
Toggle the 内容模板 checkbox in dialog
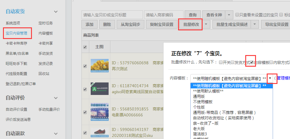click(x=252, y=63)
